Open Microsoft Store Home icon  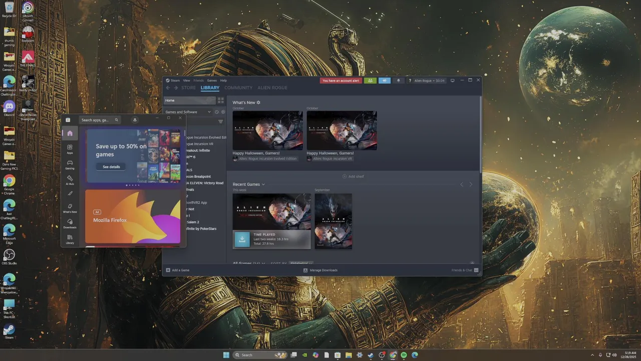(70, 133)
